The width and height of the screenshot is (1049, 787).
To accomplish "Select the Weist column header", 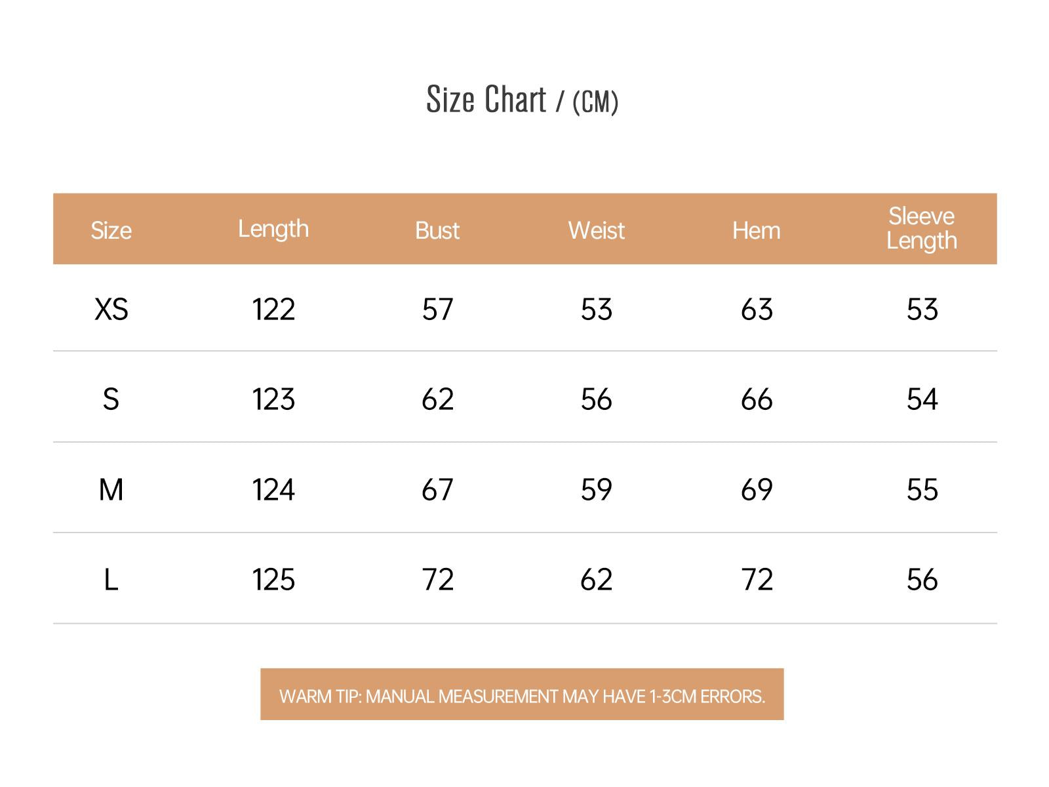I will [x=596, y=230].
